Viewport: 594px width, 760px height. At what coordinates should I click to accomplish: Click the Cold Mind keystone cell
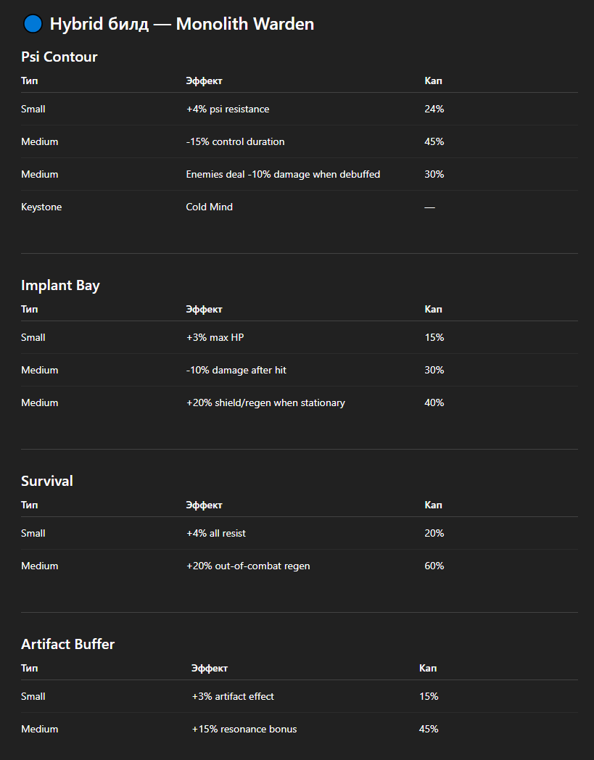click(x=210, y=207)
